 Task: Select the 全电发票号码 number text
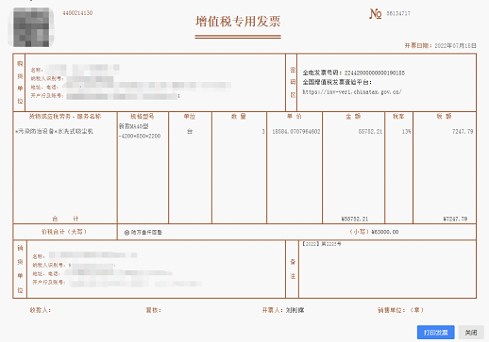click(375, 73)
